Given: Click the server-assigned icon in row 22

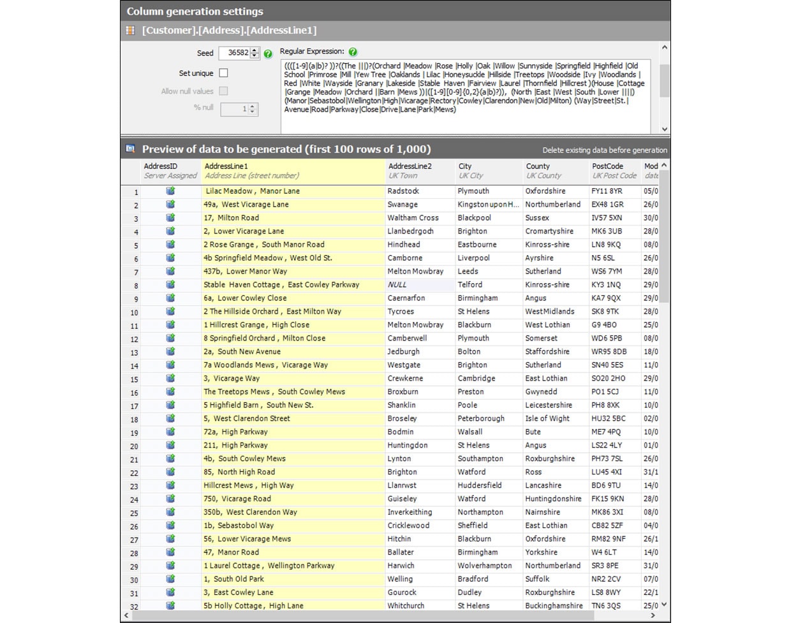Looking at the screenshot, I should pyautogui.click(x=170, y=472).
